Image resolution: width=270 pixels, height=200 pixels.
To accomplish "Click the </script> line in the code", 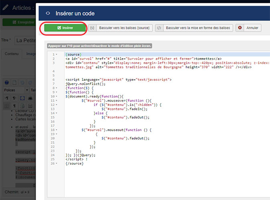I will tap(77, 159).
